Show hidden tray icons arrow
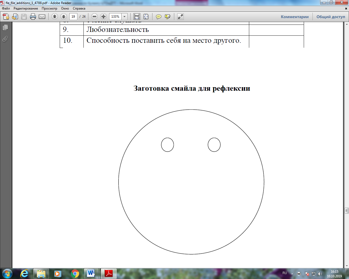Image resolution: width=349 pixels, height=279 pixels. tap(292, 274)
